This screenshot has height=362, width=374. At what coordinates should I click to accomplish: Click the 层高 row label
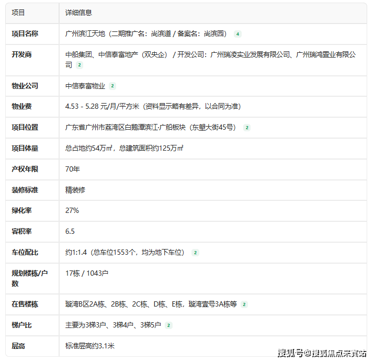[x=18, y=346]
